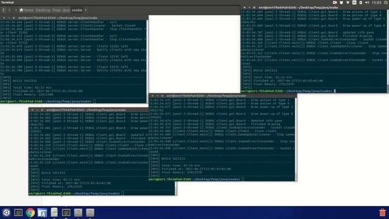Click the screen recorder indicator in top panel

click(x=335, y=2)
